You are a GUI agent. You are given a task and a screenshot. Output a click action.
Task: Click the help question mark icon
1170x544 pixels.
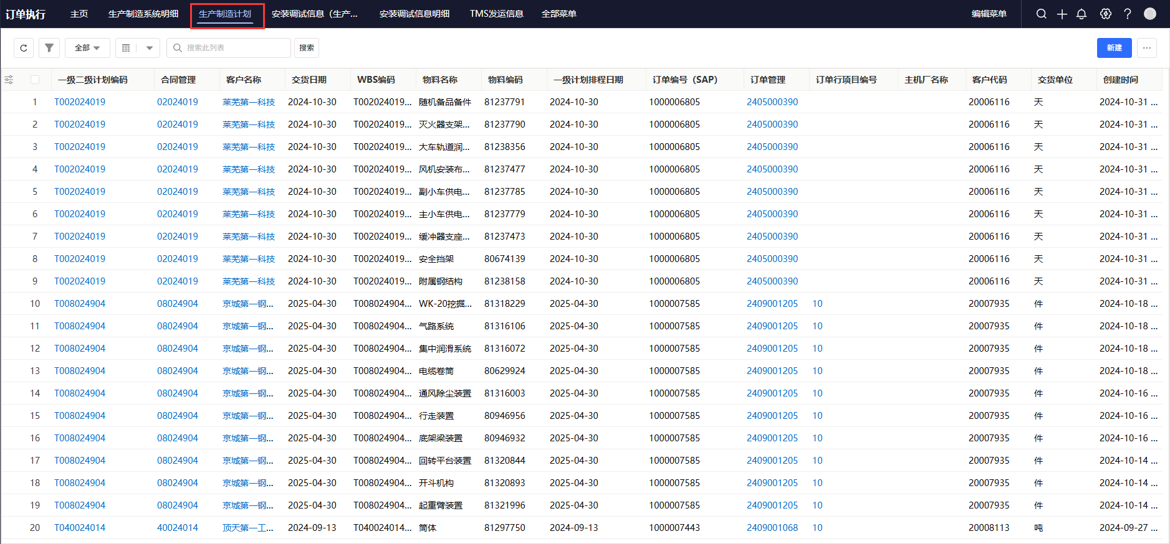1127,14
